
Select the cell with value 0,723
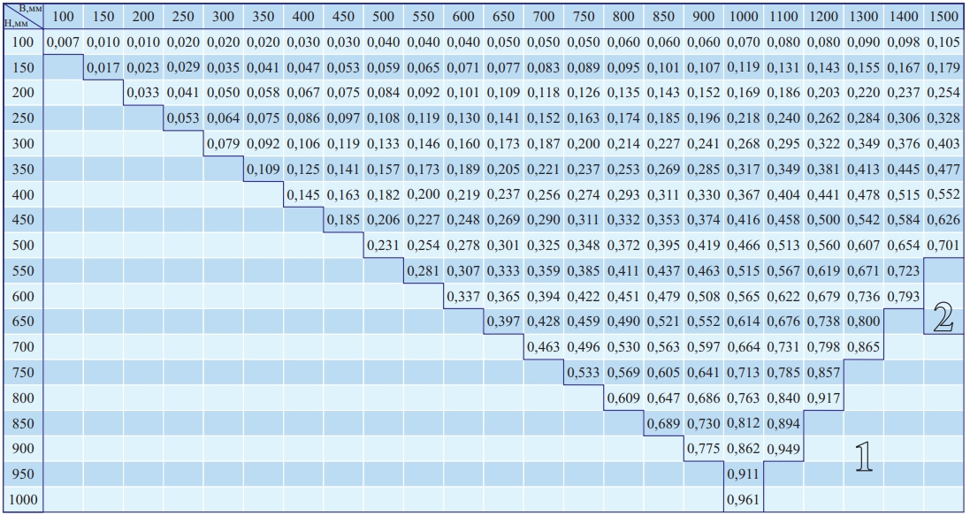tap(904, 270)
